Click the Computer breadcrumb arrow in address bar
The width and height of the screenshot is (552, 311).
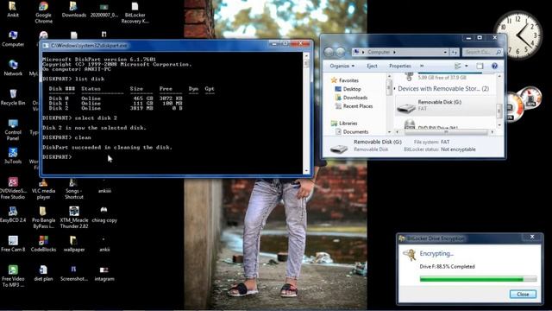click(395, 52)
